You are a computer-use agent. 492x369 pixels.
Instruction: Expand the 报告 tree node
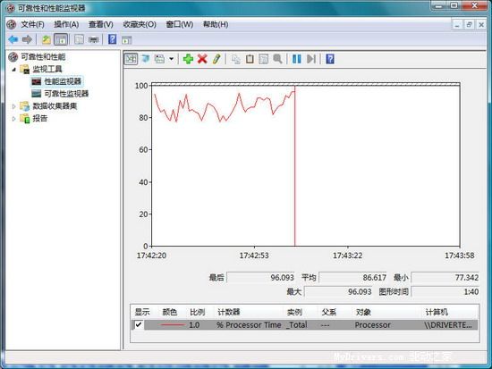point(13,119)
